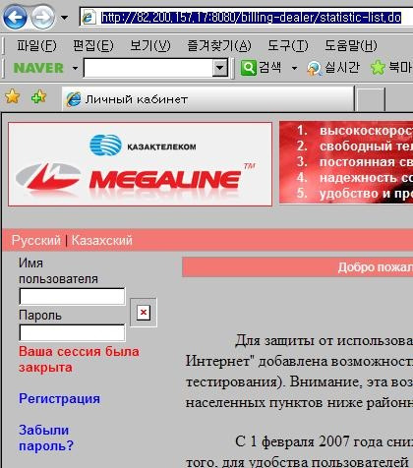Click the Kazakhtelecom globe logo
Viewport: 413px width, 468px height.
tap(105, 145)
